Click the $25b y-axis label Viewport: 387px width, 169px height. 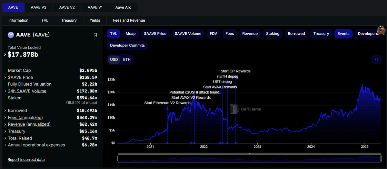pos(111,79)
